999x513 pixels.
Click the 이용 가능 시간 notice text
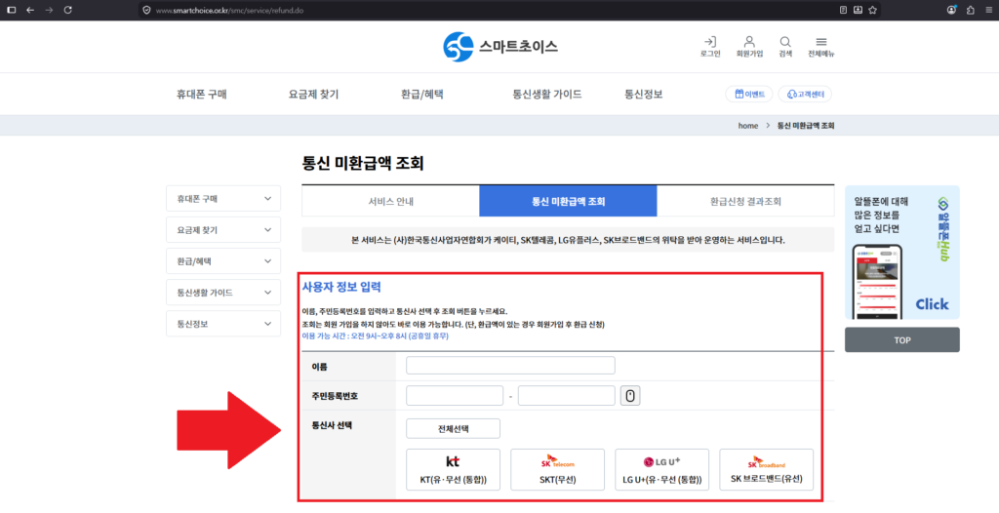click(x=376, y=335)
